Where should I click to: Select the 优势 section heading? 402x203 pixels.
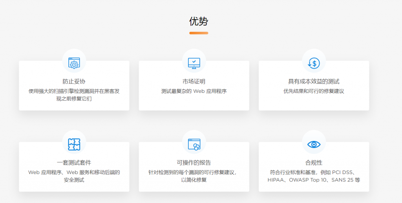(199, 21)
